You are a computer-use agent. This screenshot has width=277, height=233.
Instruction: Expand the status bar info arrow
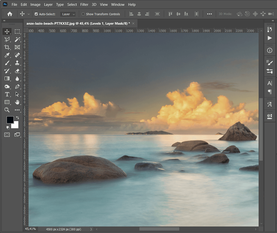coord(91,229)
